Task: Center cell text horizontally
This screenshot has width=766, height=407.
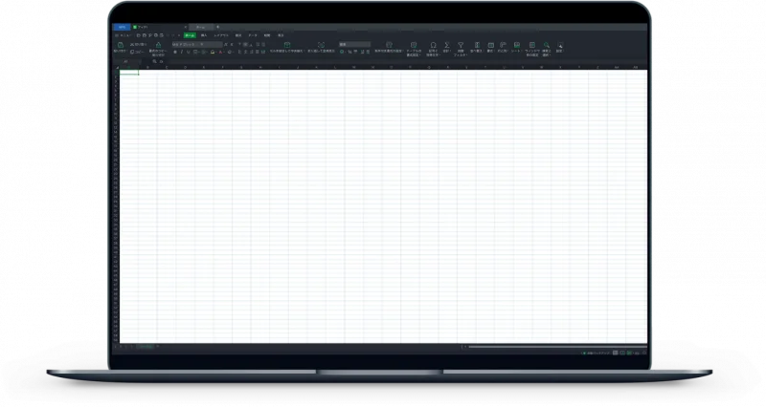Action: (x=246, y=52)
